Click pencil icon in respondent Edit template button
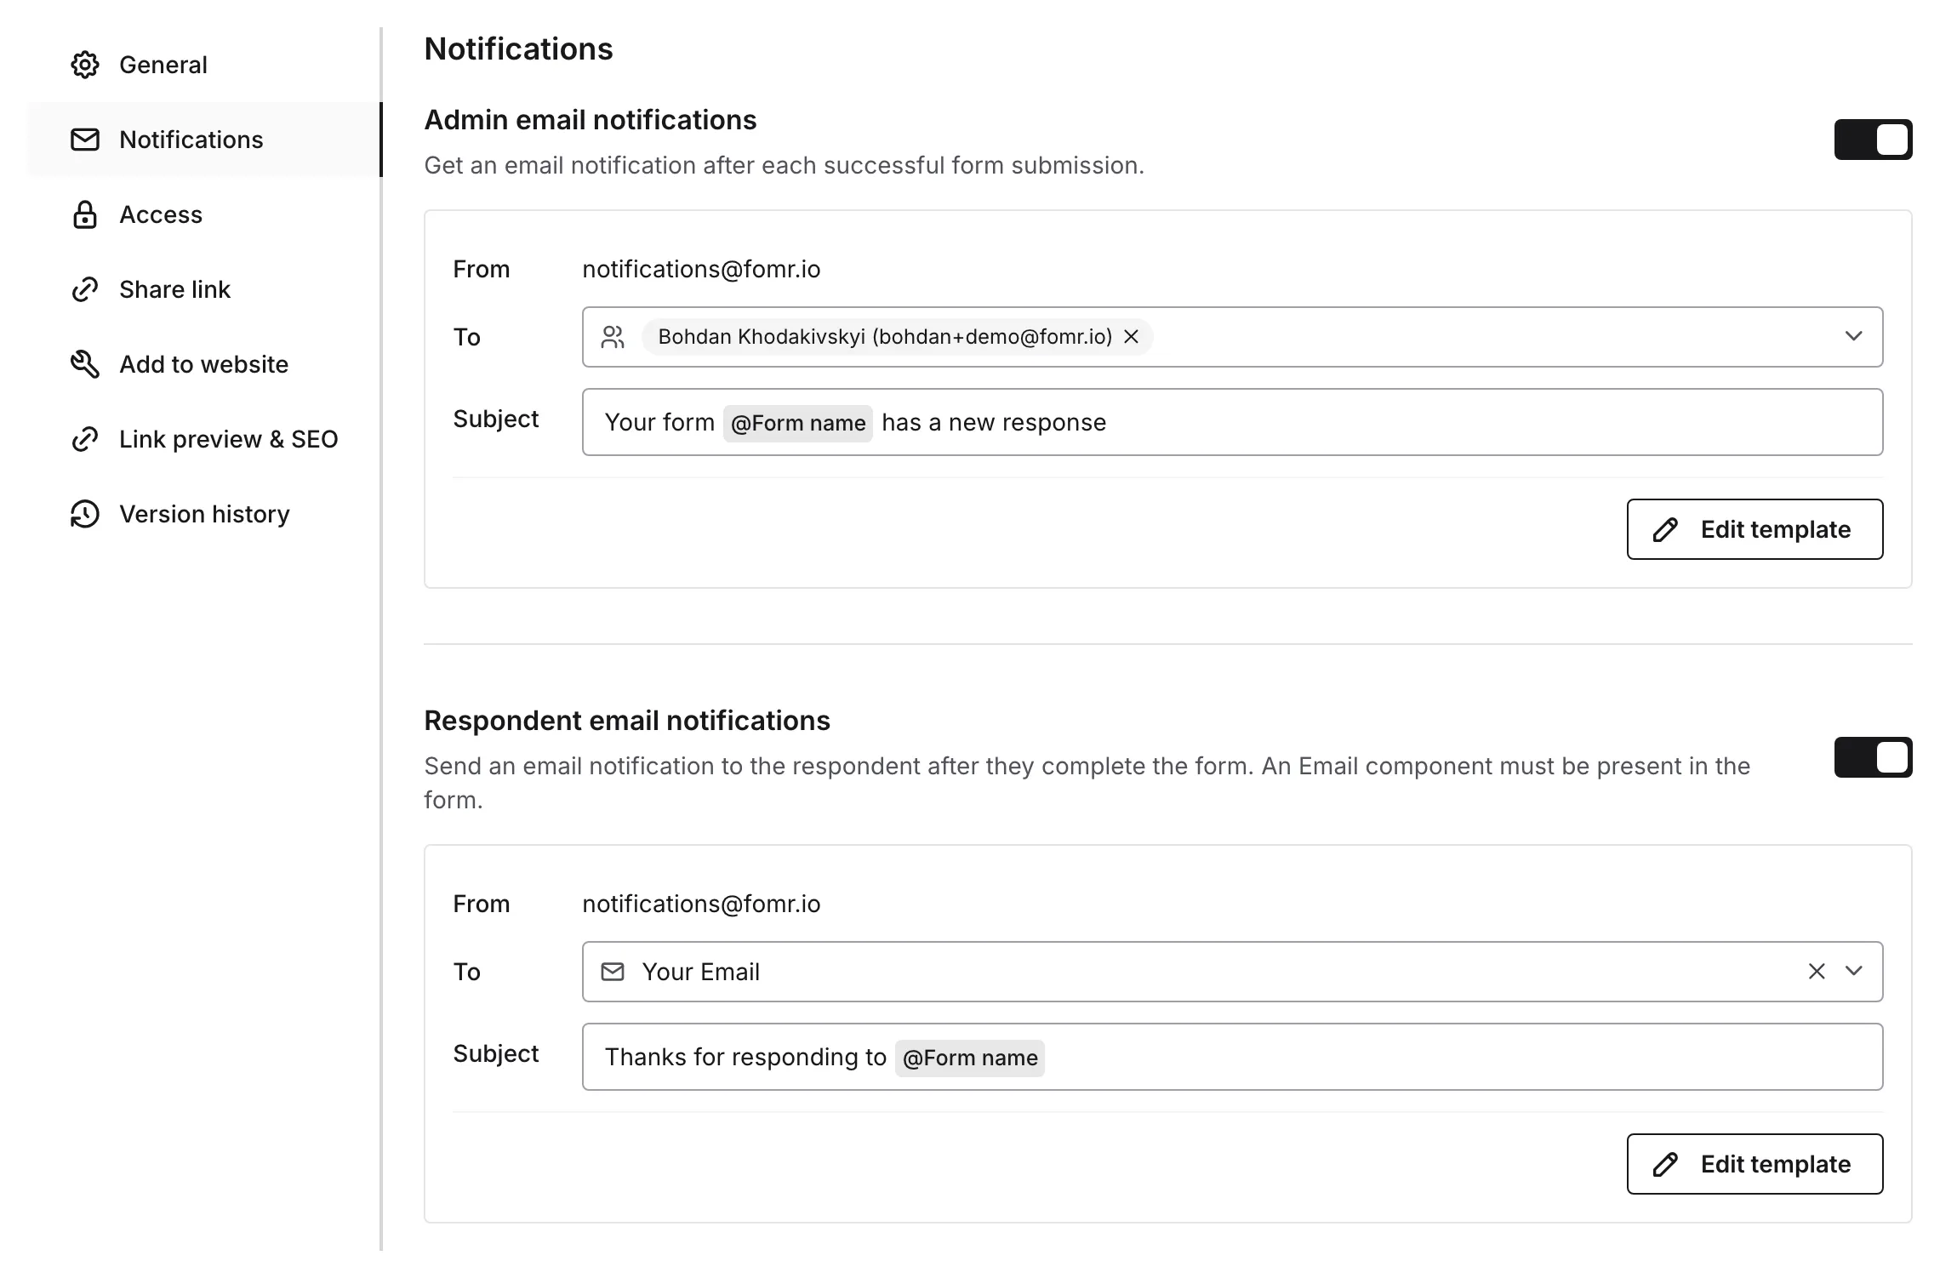This screenshot has width=1940, height=1278. click(x=1665, y=1164)
